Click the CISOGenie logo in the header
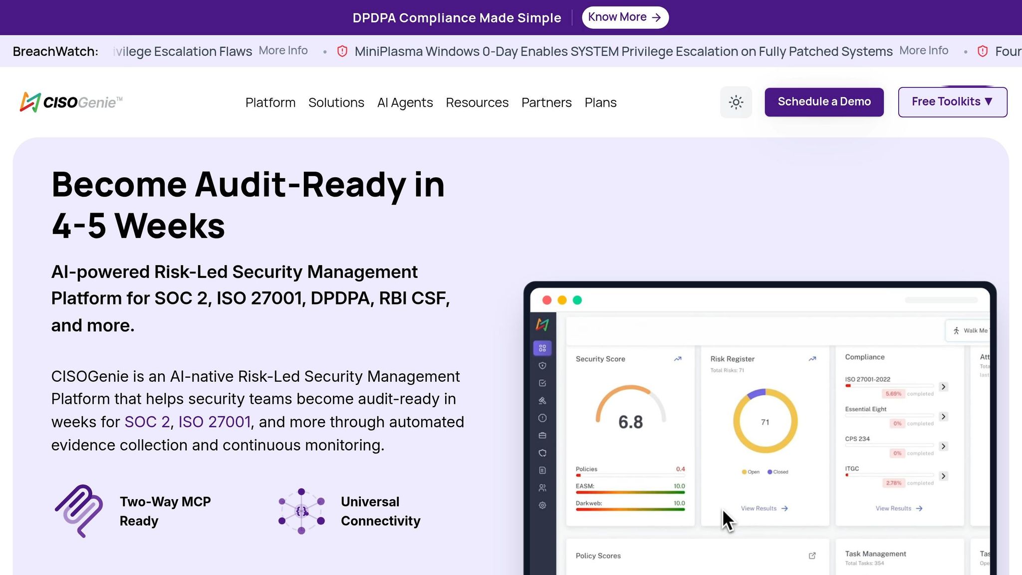This screenshot has width=1022, height=575. (x=71, y=102)
